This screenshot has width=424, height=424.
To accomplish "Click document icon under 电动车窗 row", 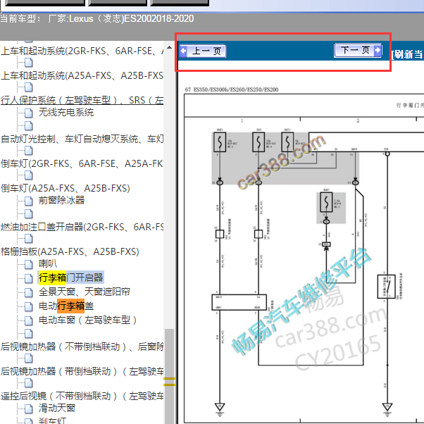I will (x=29, y=334).
